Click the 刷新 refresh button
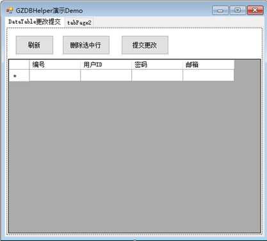 [x=35, y=45]
